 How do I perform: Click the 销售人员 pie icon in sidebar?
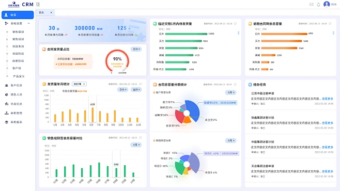click(7, 94)
